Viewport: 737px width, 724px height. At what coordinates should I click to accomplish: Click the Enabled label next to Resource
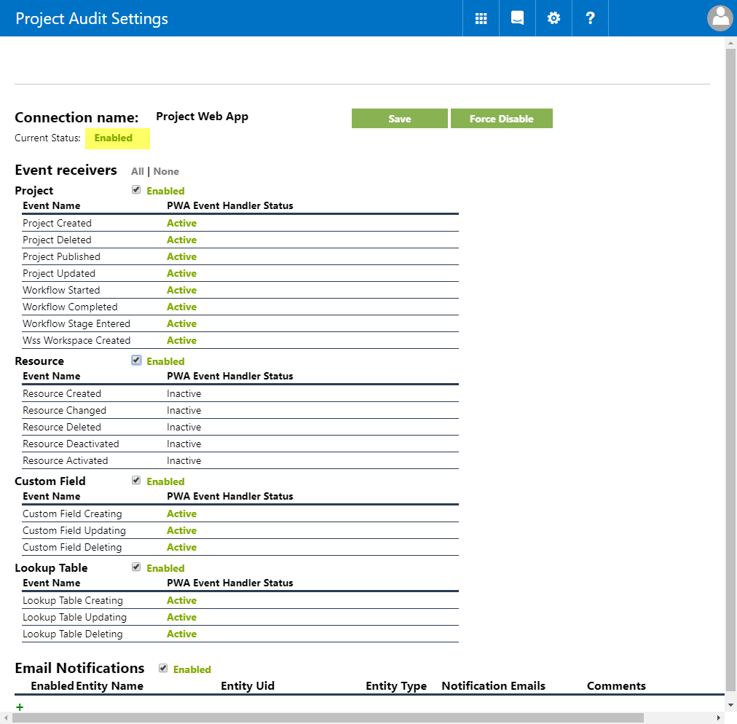(x=165, y=361)
